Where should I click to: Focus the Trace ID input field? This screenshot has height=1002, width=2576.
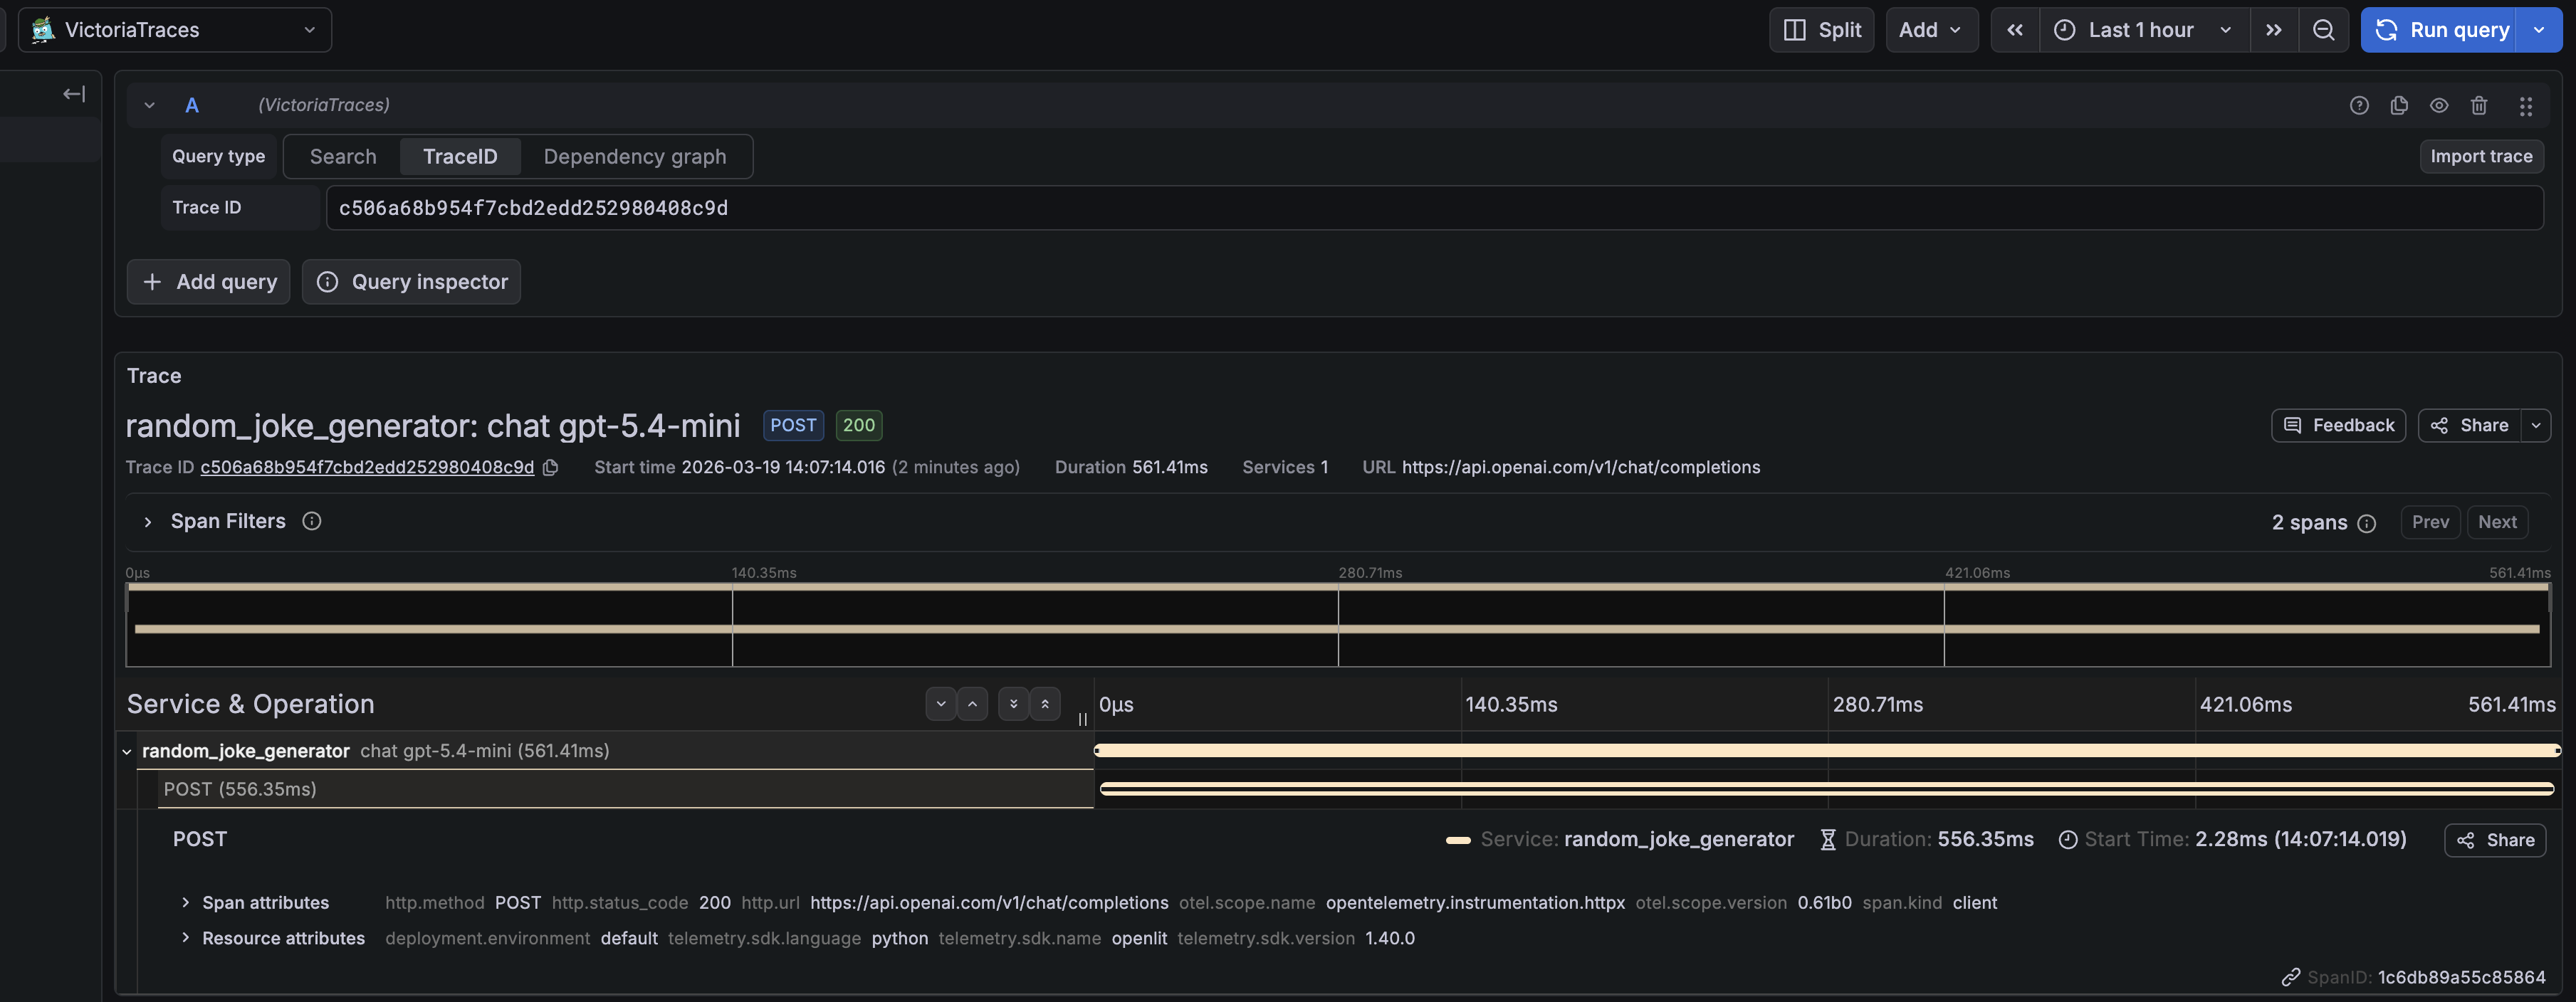tap(1434, 208)
